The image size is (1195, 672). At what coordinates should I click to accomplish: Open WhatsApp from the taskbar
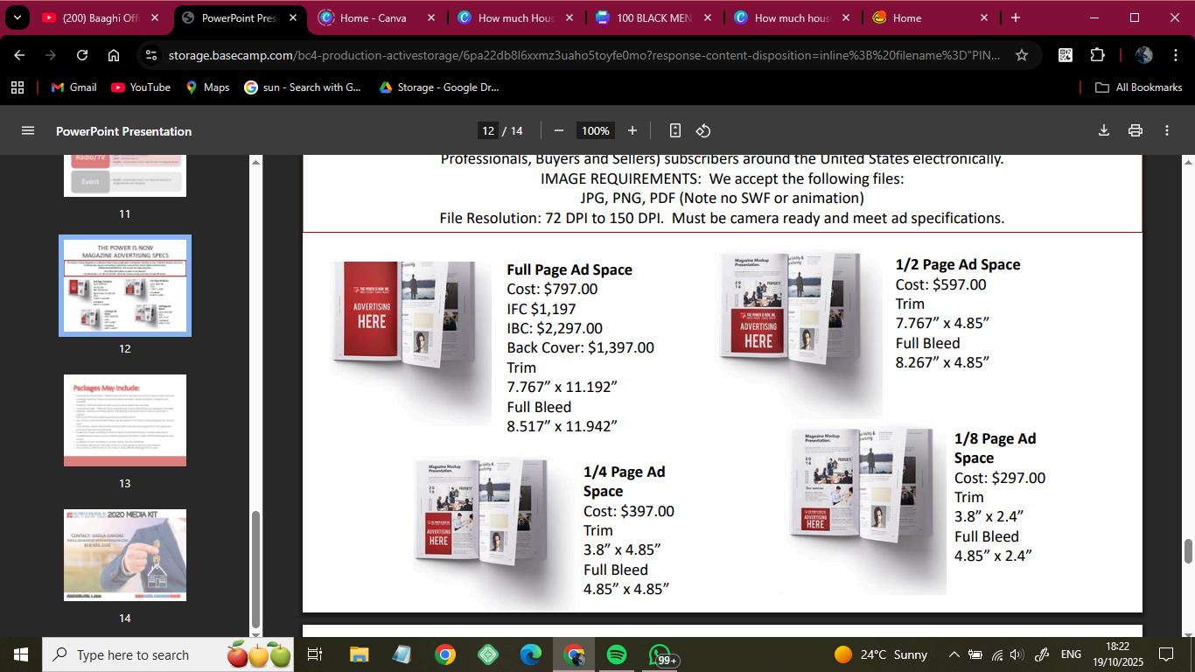660,654
